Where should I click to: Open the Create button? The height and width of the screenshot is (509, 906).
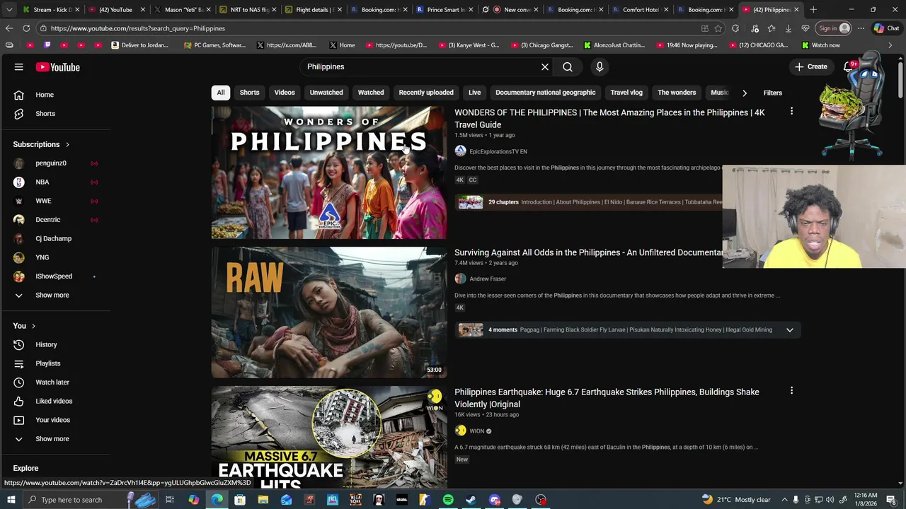[x=811, y=67]
